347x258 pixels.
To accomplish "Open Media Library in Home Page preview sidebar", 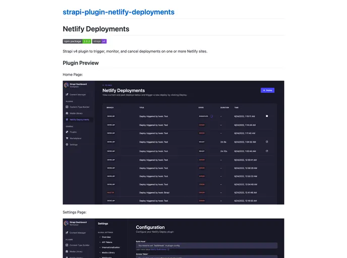I will 74,113.
